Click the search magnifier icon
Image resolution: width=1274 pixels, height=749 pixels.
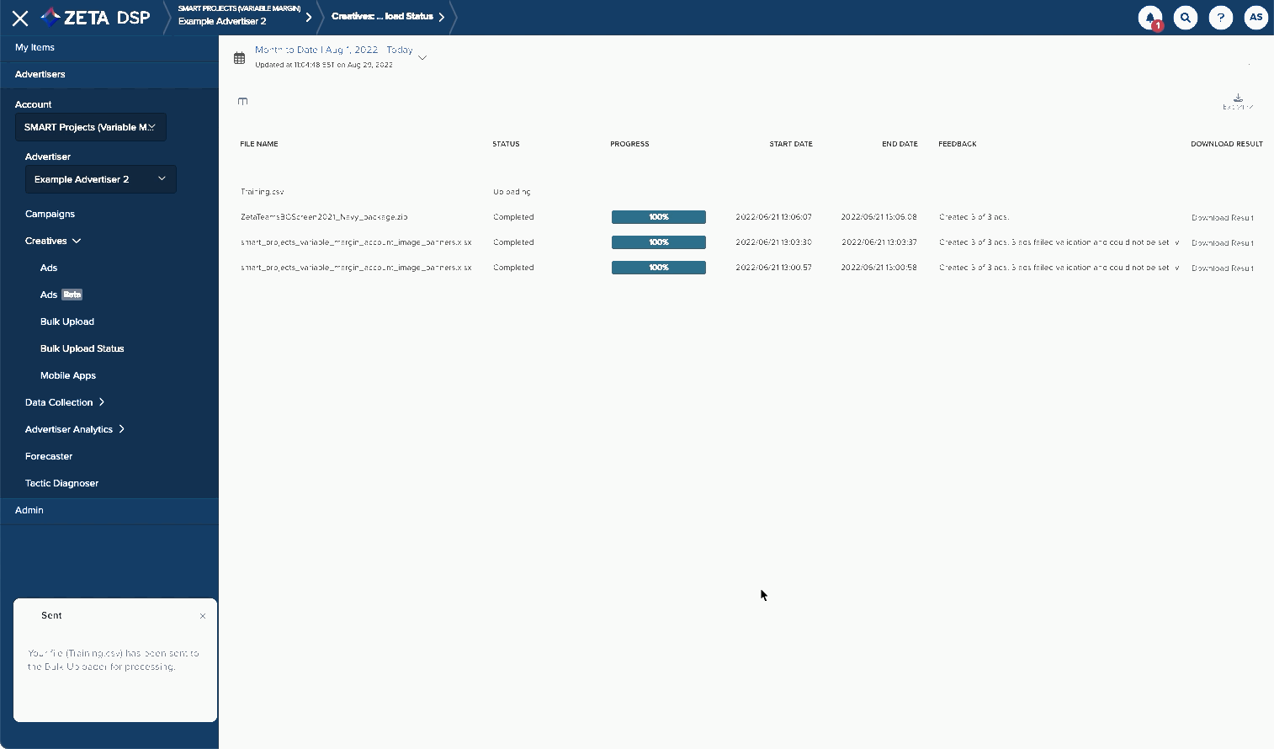[1185, 18]
